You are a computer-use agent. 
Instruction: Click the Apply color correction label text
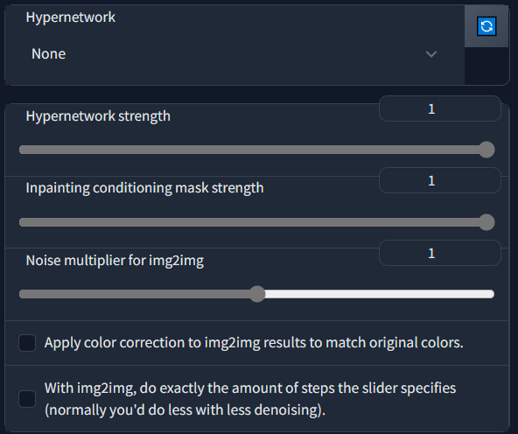pyautogui.click(x=254, y=343)
